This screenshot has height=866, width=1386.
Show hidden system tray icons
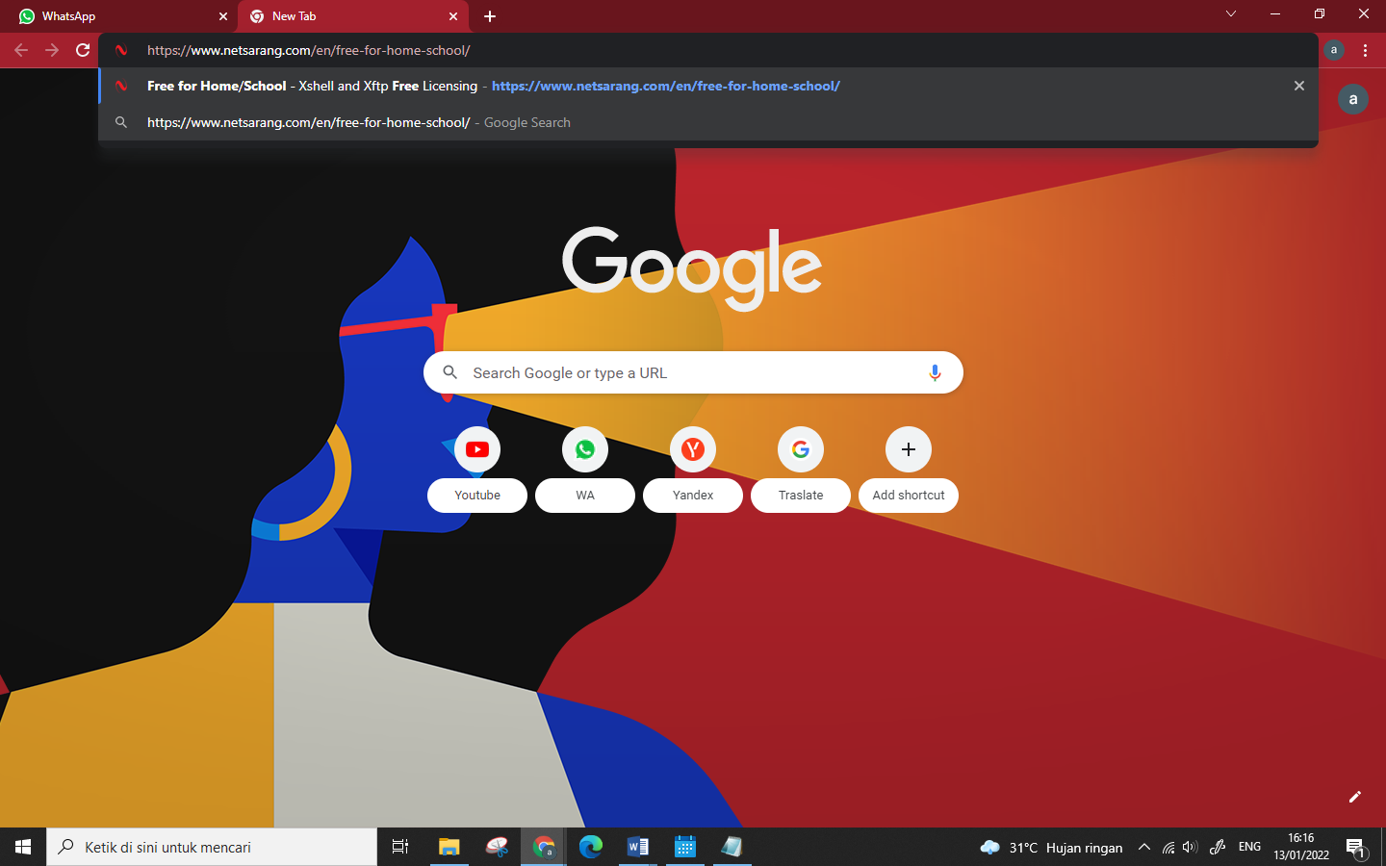[x=1144, y=847]
